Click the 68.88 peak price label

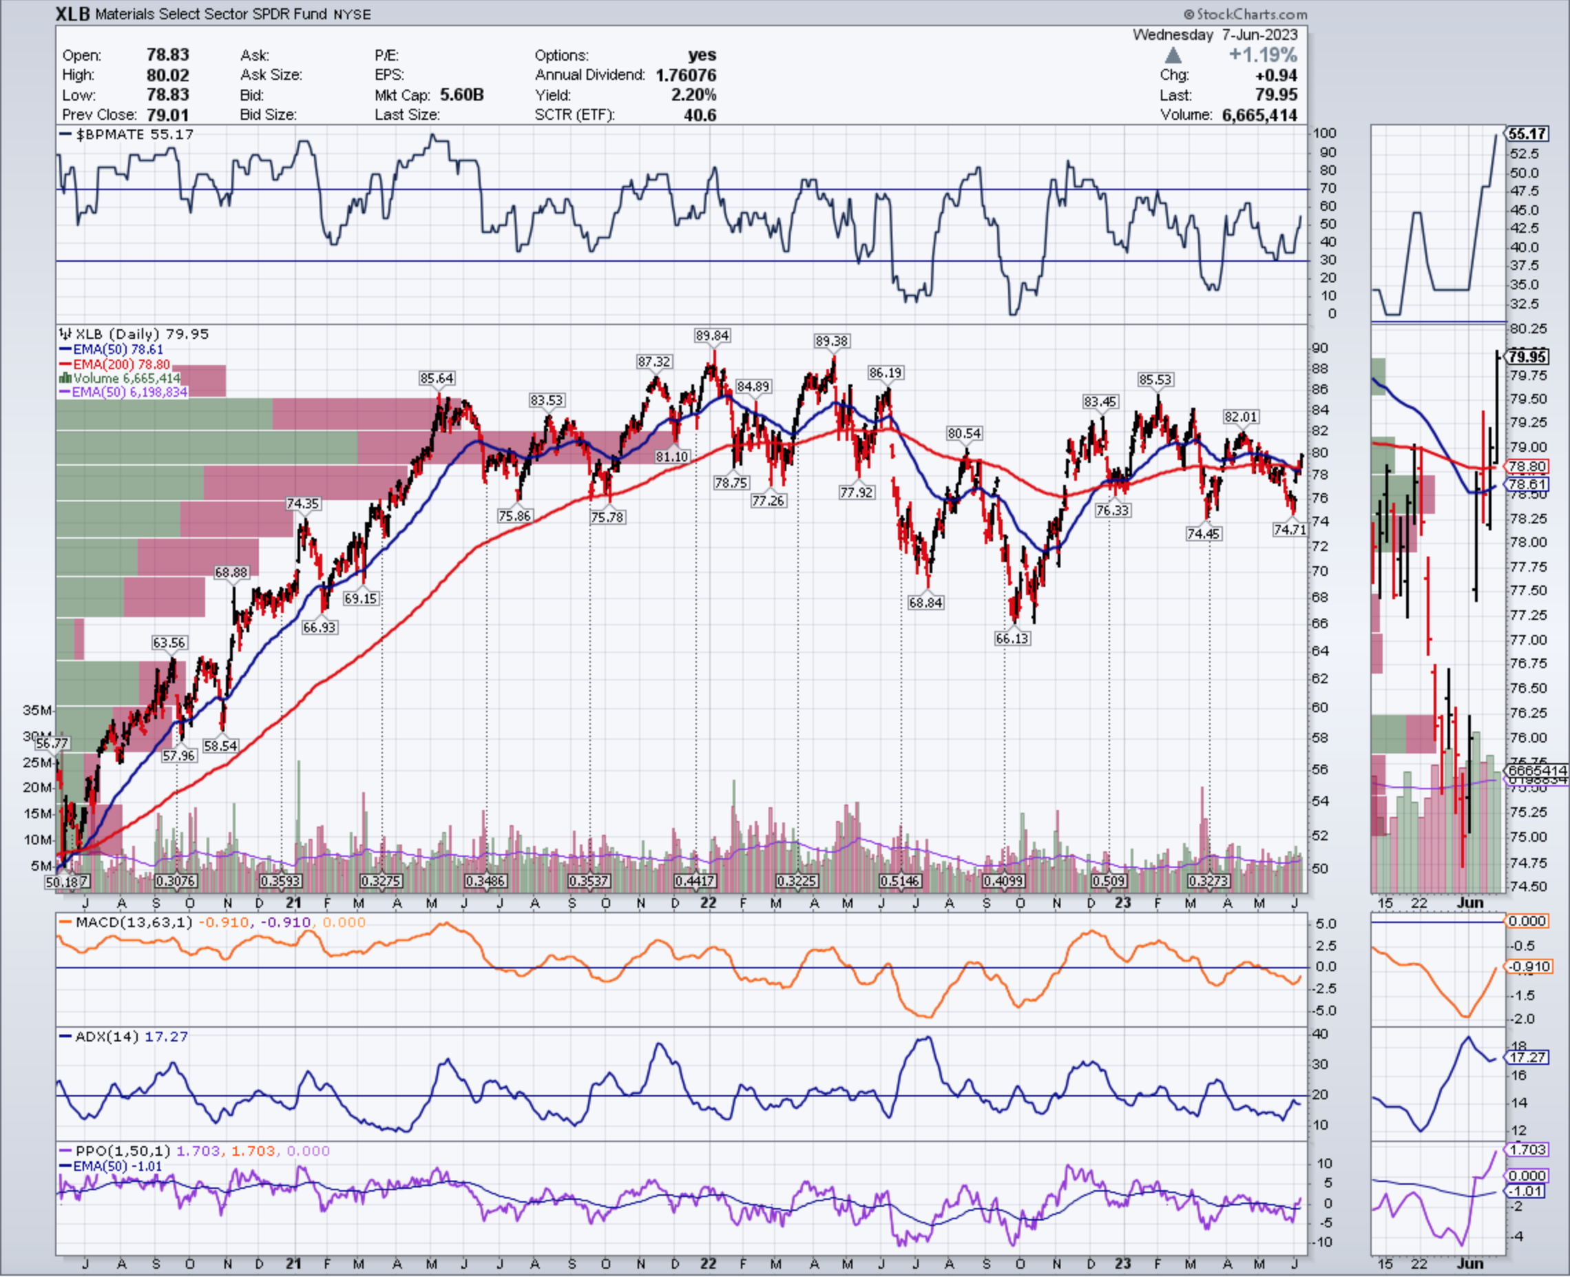pos(231,572)
